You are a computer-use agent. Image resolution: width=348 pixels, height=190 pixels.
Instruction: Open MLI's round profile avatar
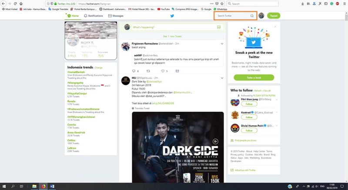(x=126, y=81)
